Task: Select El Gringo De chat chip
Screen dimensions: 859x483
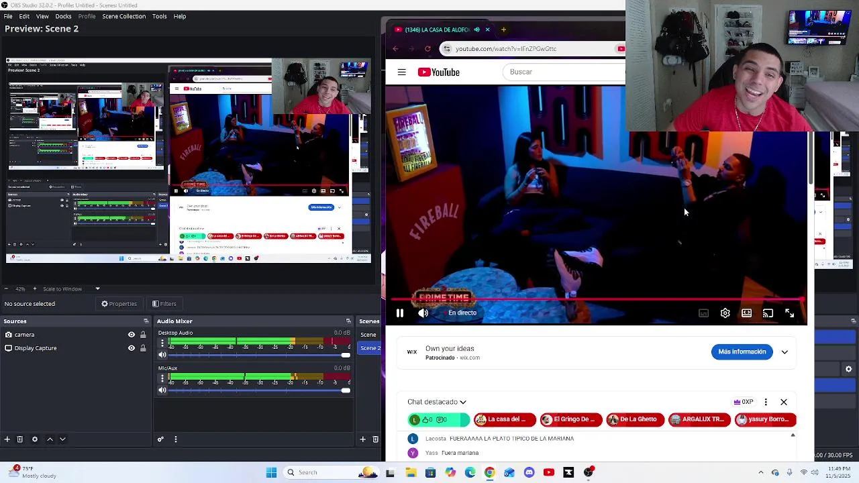Action: pos(571,420)
